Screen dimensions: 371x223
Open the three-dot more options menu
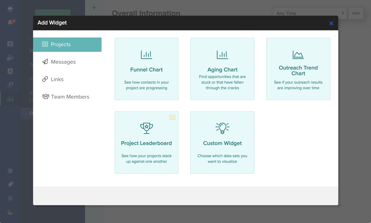pos(356,13)
